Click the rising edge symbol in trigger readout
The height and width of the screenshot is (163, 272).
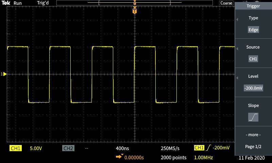click(208, 148)
